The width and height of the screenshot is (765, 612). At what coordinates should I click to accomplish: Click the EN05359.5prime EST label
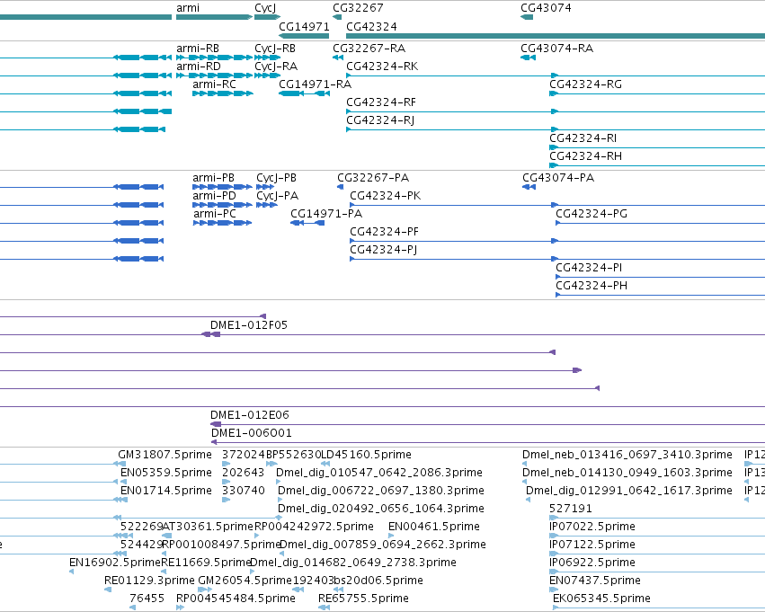click(x=166, y=473)
